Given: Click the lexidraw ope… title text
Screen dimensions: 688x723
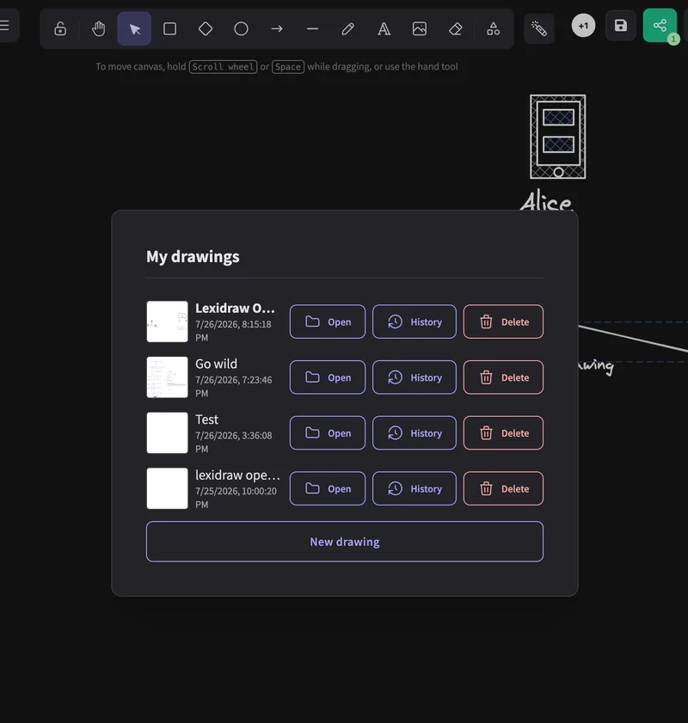Looking at the screenshot, I should coord(237,475).
